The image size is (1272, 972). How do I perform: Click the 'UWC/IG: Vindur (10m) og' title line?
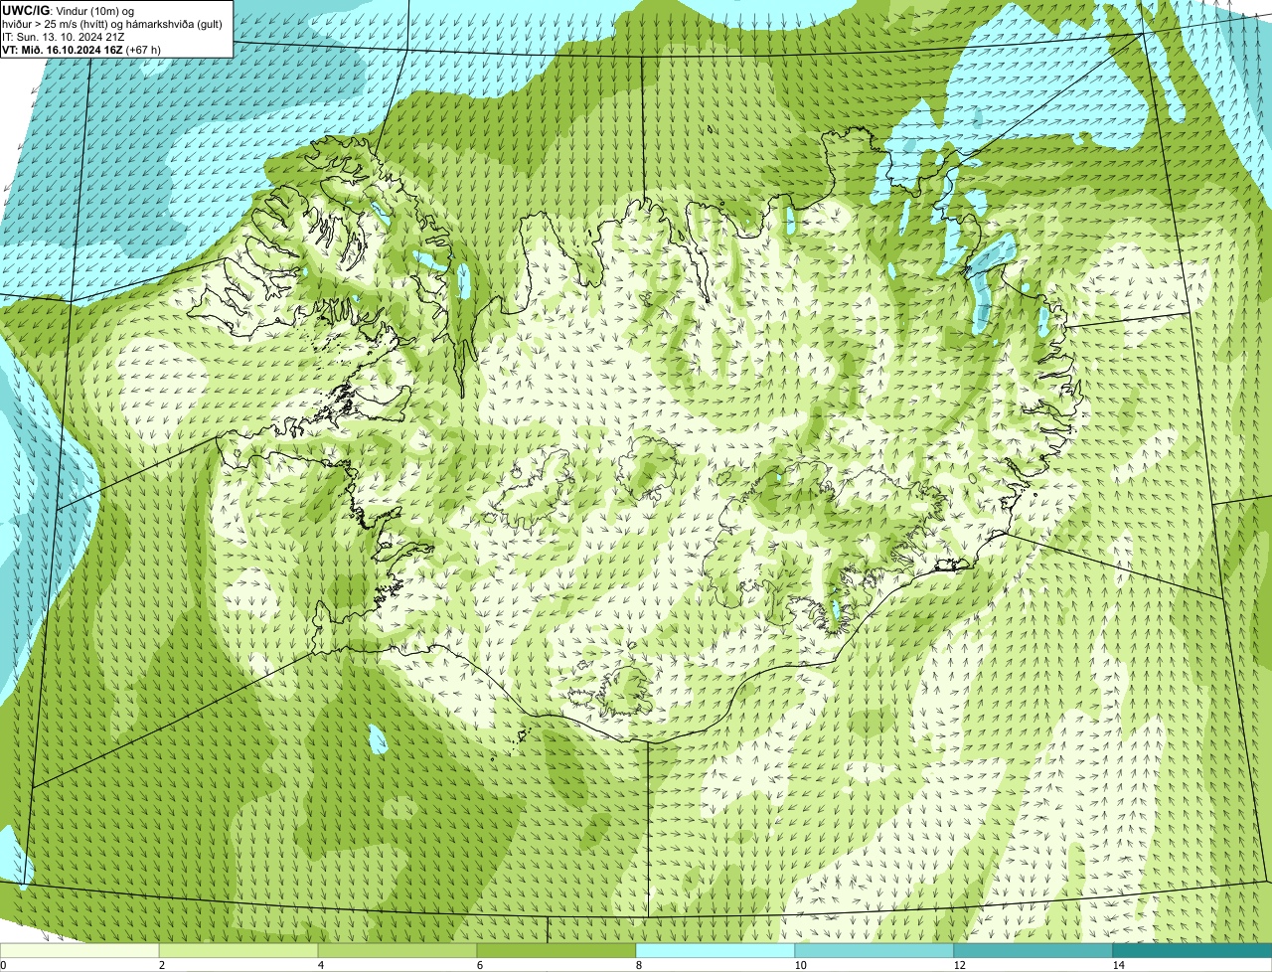(x=69, y=10)
